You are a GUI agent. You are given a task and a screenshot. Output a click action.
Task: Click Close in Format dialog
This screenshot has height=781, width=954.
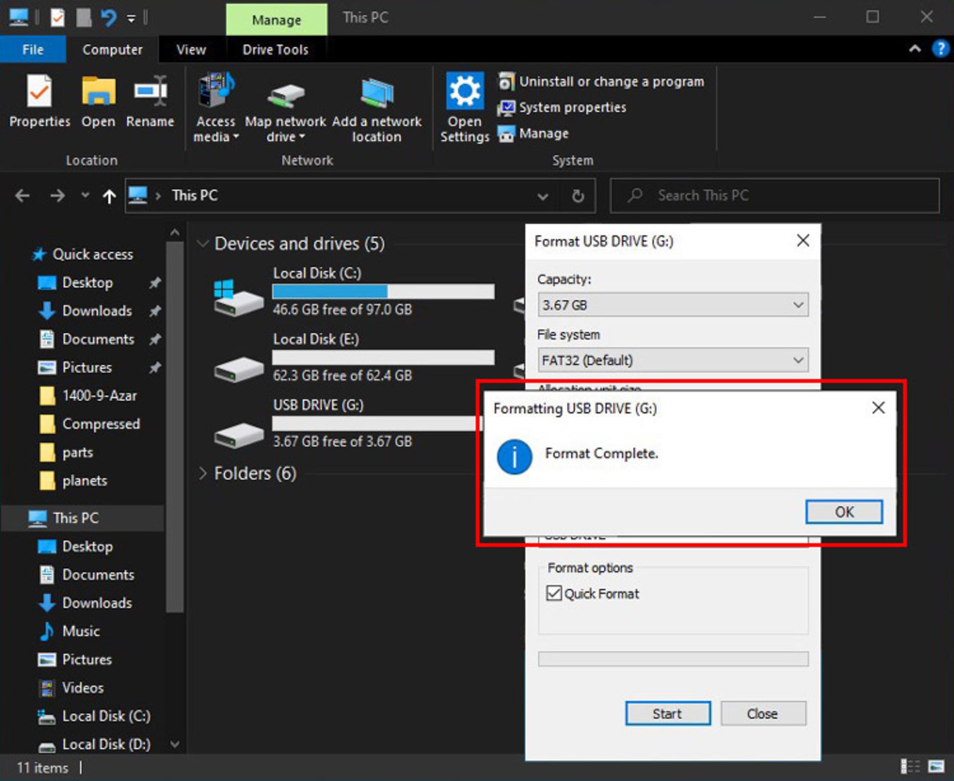point(763,714)
